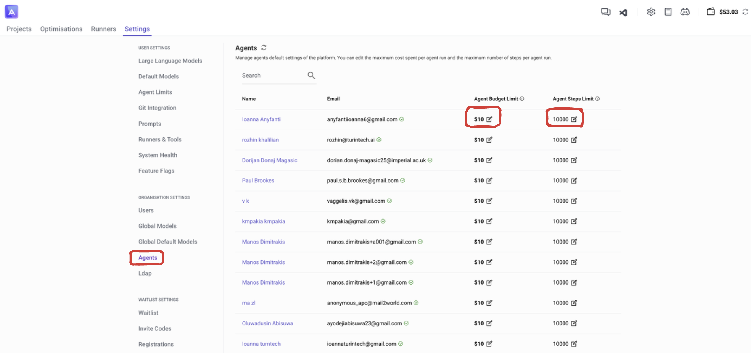Open Oluwadusin Abisuwa user link
The width and height of the screenshot is (751, 363).
coord(267,323)
